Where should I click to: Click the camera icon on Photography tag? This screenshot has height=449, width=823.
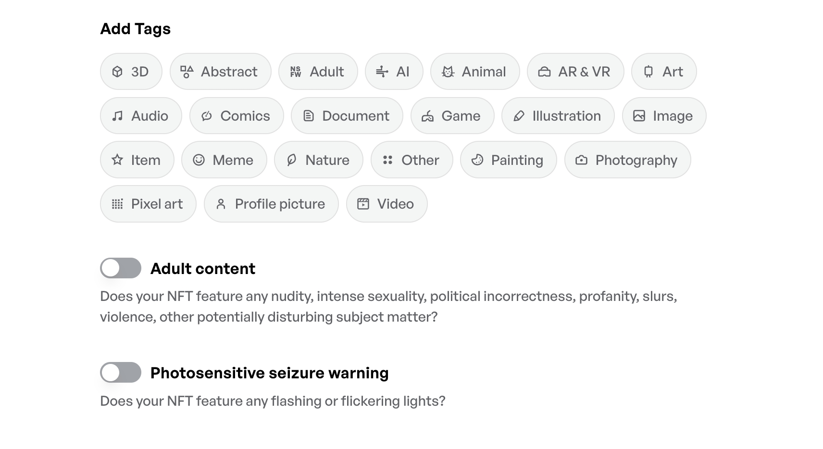pos(582,160)
